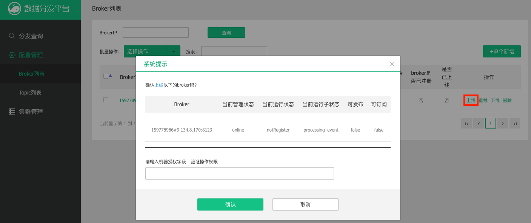
Task: Click the machine authorization input field
Action: point(239,173)
